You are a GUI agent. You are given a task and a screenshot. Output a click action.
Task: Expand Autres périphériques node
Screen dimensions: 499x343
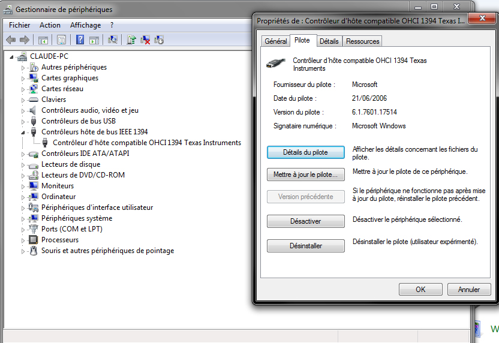[x=23, y=68]
